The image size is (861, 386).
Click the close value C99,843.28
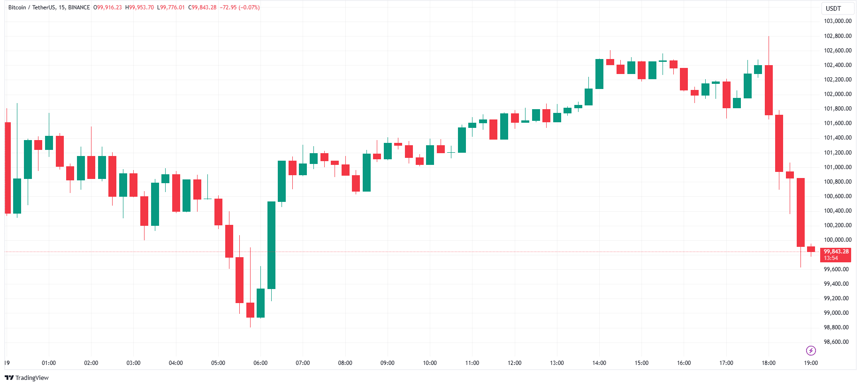pos(202,7)
